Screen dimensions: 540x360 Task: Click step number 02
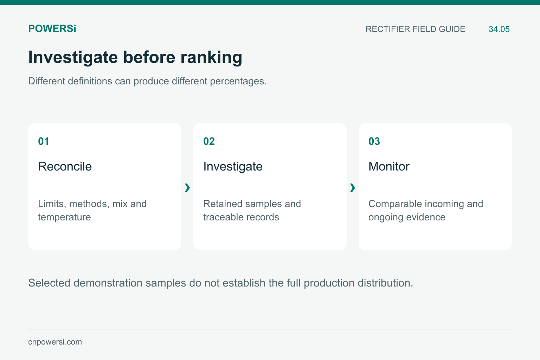209,141
